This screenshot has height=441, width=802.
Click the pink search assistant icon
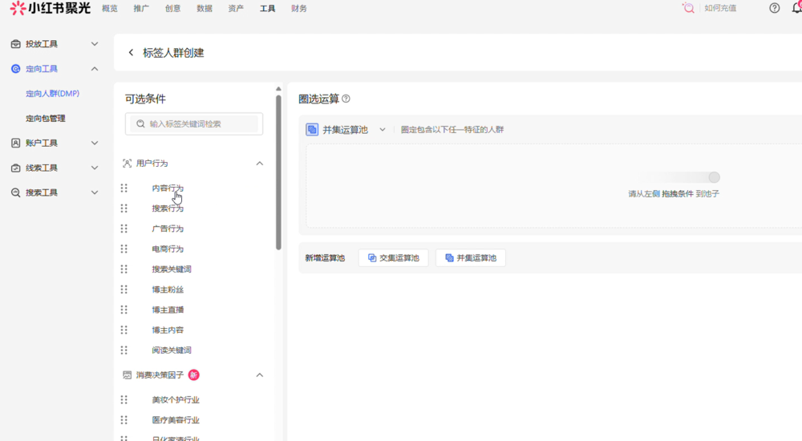point(688,8)
